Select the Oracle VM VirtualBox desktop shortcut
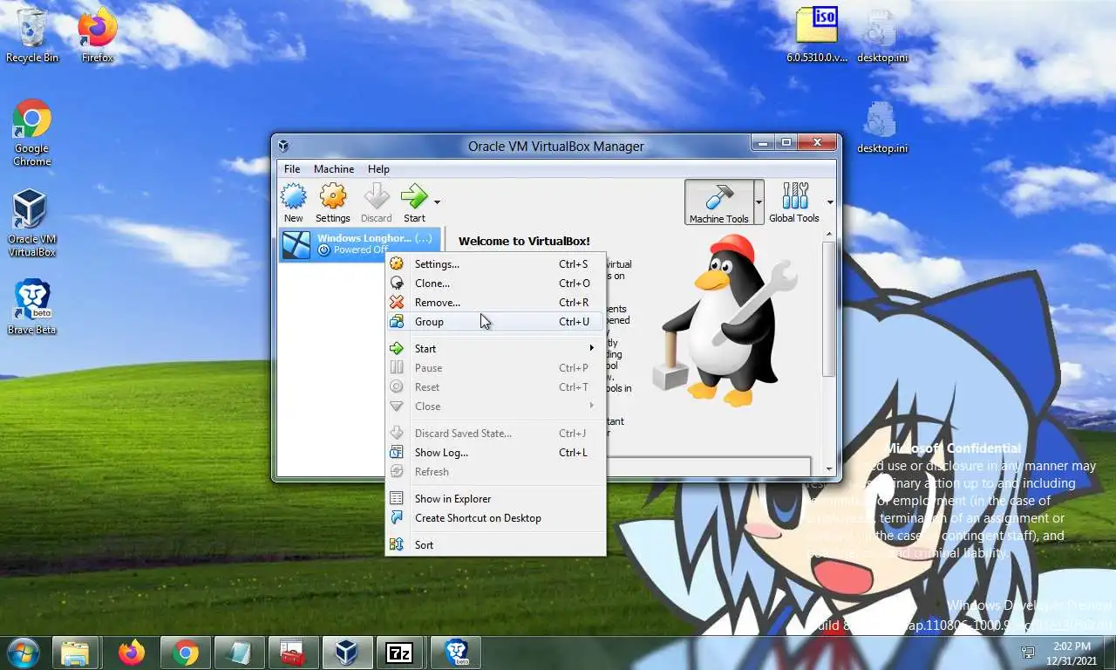The image size is (1116, 670). tap(32, 223)
